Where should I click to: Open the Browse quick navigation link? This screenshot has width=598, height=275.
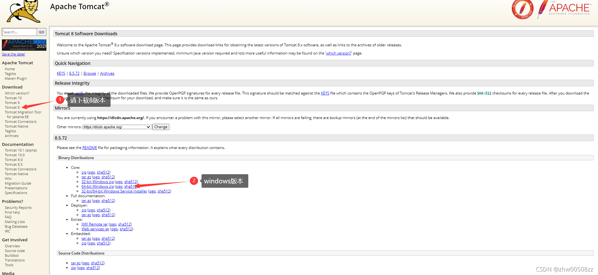tap(90, 73)
